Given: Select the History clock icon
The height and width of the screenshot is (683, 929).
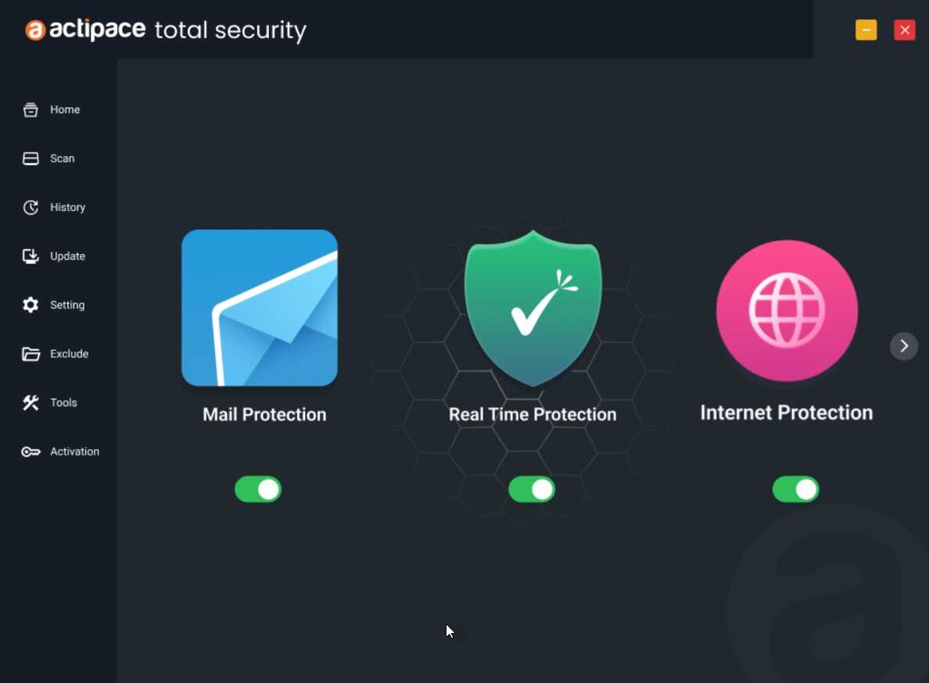Looking at the screenshot, I should (30, 207).
